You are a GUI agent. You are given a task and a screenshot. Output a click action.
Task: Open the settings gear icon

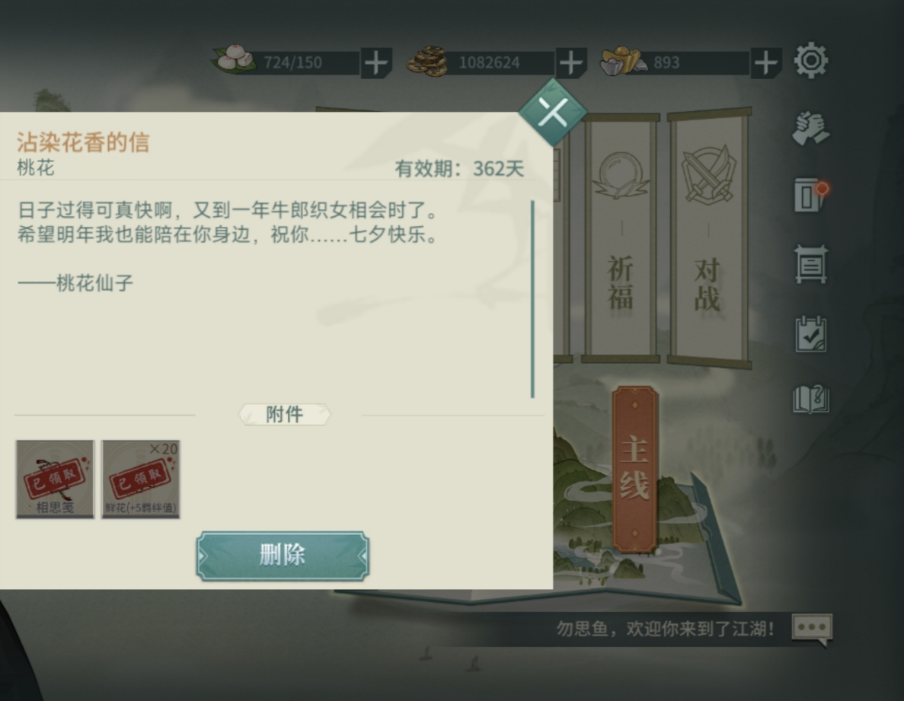click(x=810, y=60)
